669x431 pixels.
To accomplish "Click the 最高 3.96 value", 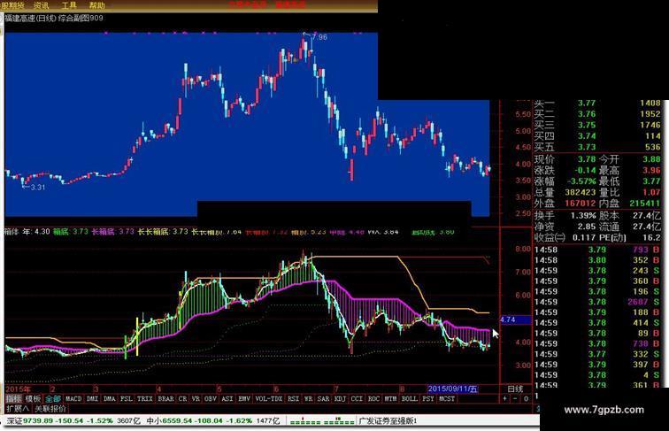I will pyautogui.click(x=651, y=170).
